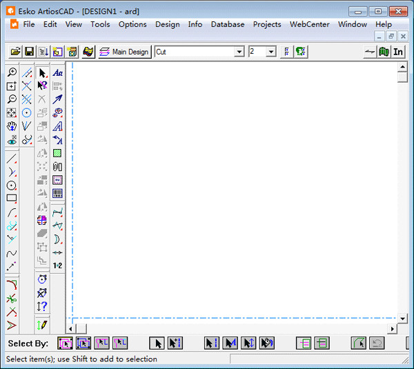Select the Zoom In magnifier tool
This screenshot has width=414, height=369.
[x=12, y=72]
